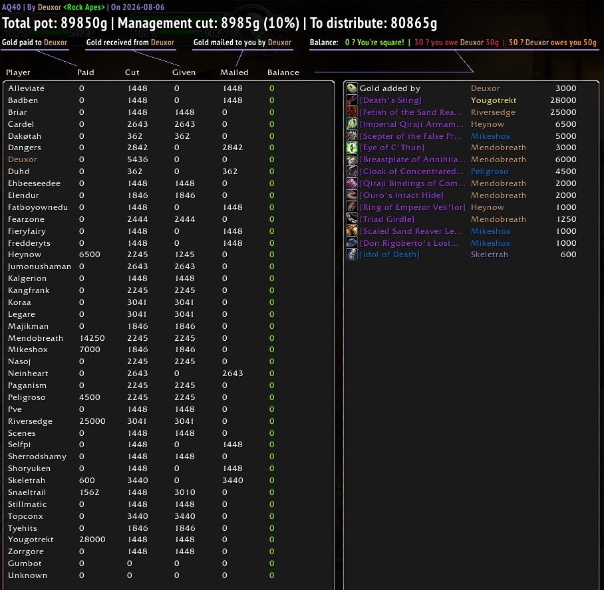
Task: Click the Don Rigoberto's Lost Hat icon
Action: click(x=352, y=243)
